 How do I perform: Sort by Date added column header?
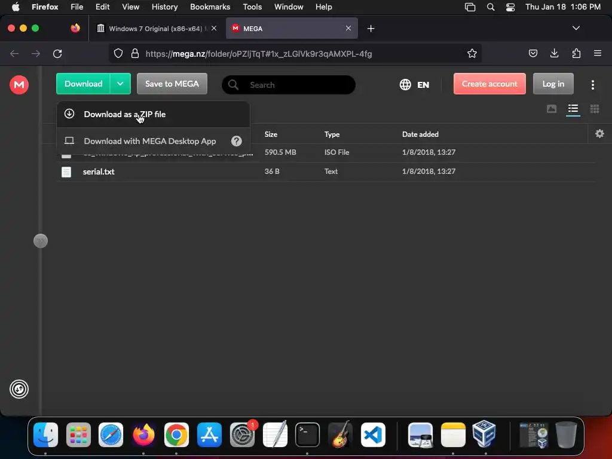(420, 134)
